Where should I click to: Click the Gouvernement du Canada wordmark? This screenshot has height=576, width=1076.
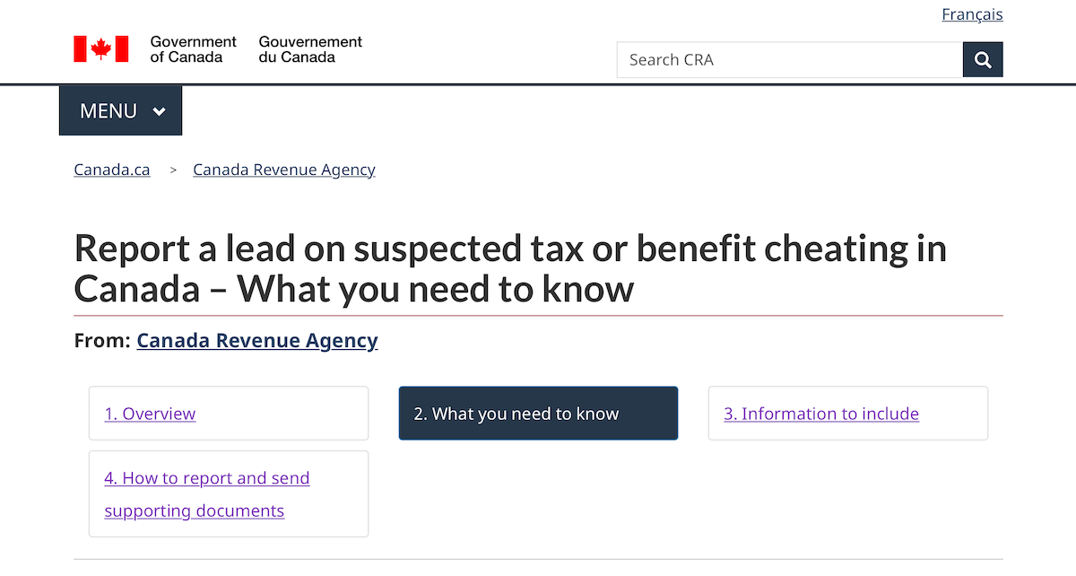tap(310, 49)
